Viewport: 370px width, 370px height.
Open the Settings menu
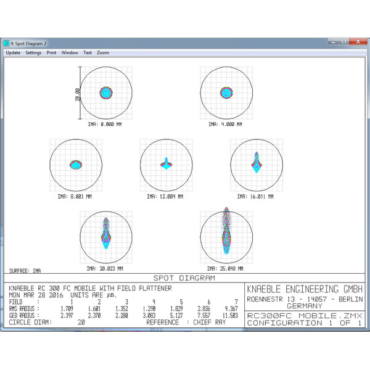tap(33, 52)
